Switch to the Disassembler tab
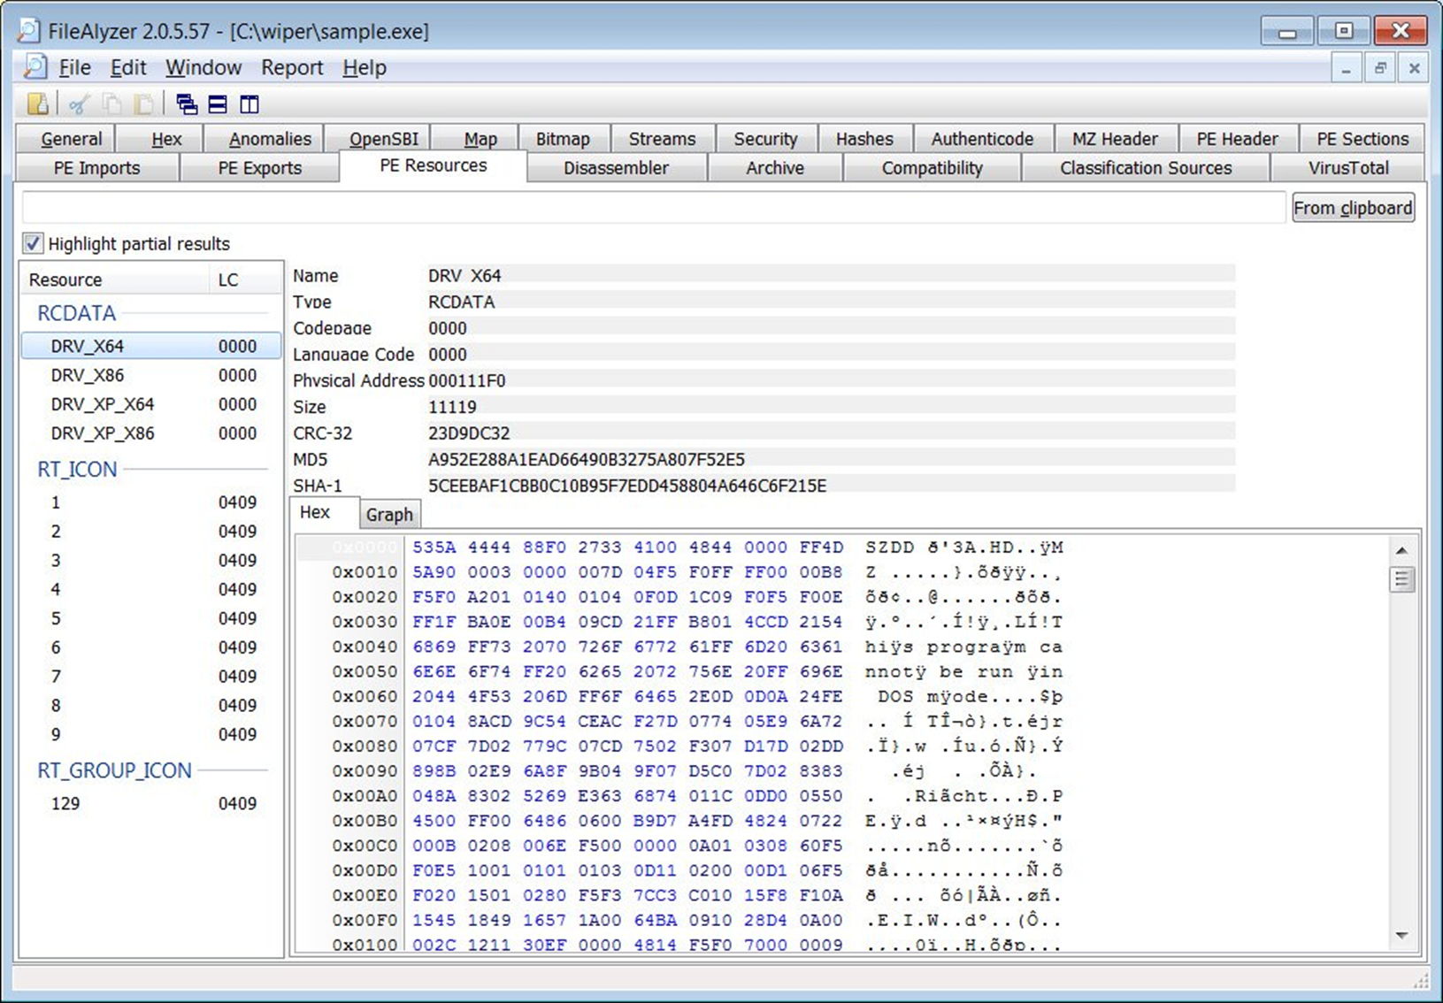This screenshot has width=1443, height=1003. click(x=616, y=167)
